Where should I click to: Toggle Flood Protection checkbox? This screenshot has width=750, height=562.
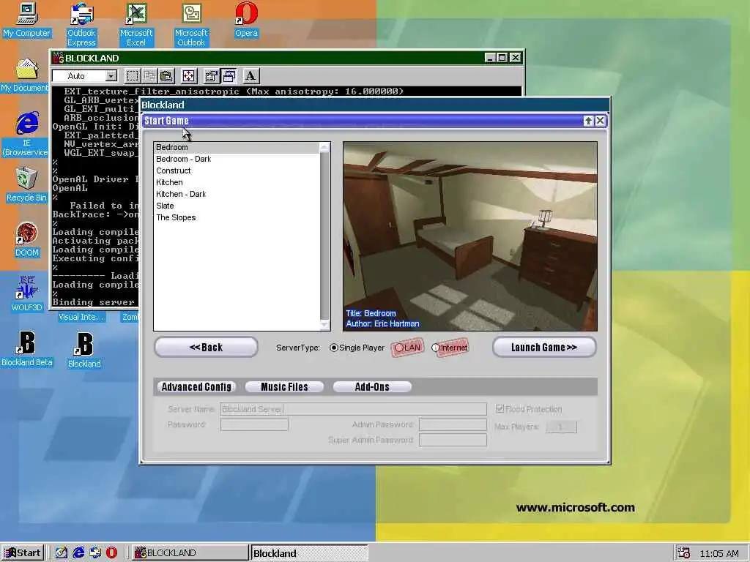coord(500,408)
